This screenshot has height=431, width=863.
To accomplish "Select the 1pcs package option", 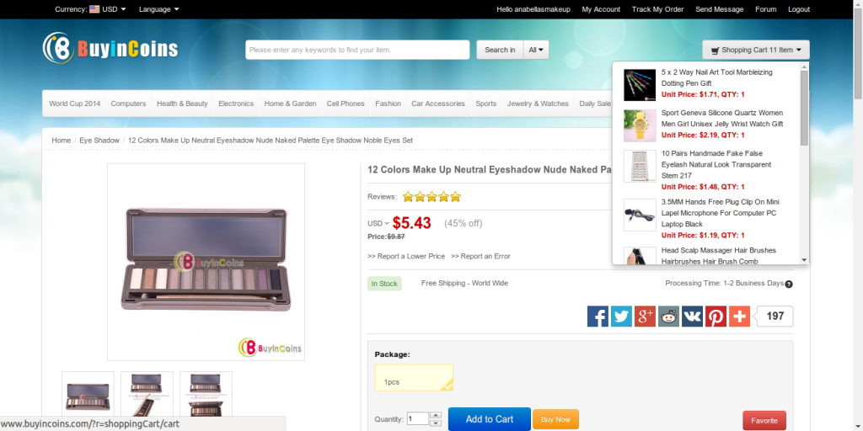I will point(414,378).
